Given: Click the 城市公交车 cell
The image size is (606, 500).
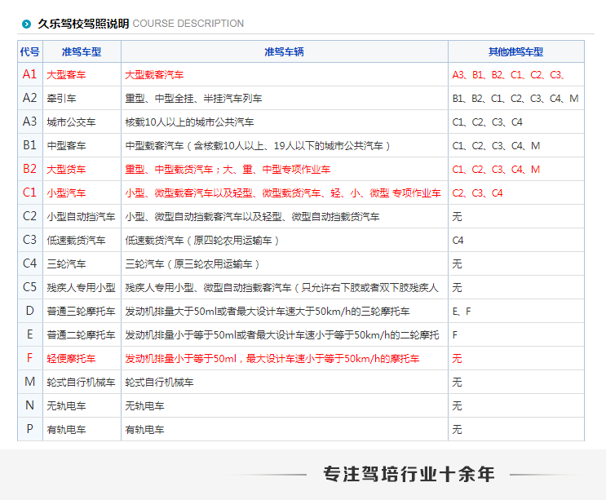Looking at the screenshot, I should point(82,122).
